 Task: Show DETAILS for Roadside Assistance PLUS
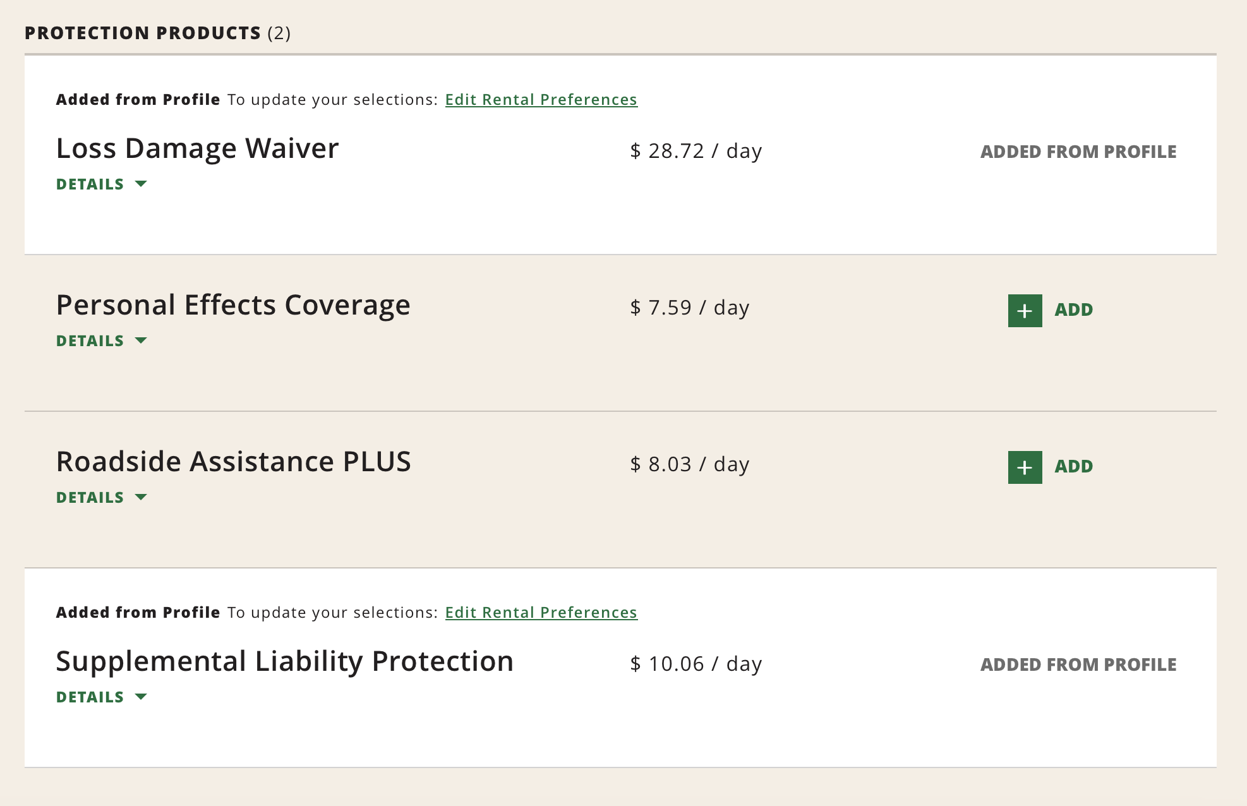coord(90,498)
